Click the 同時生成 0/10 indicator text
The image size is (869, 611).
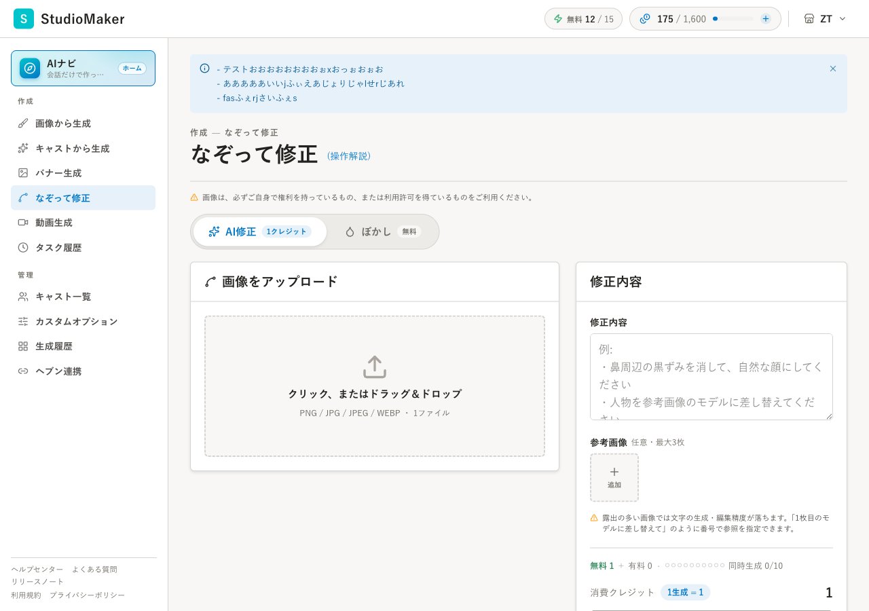756,566
